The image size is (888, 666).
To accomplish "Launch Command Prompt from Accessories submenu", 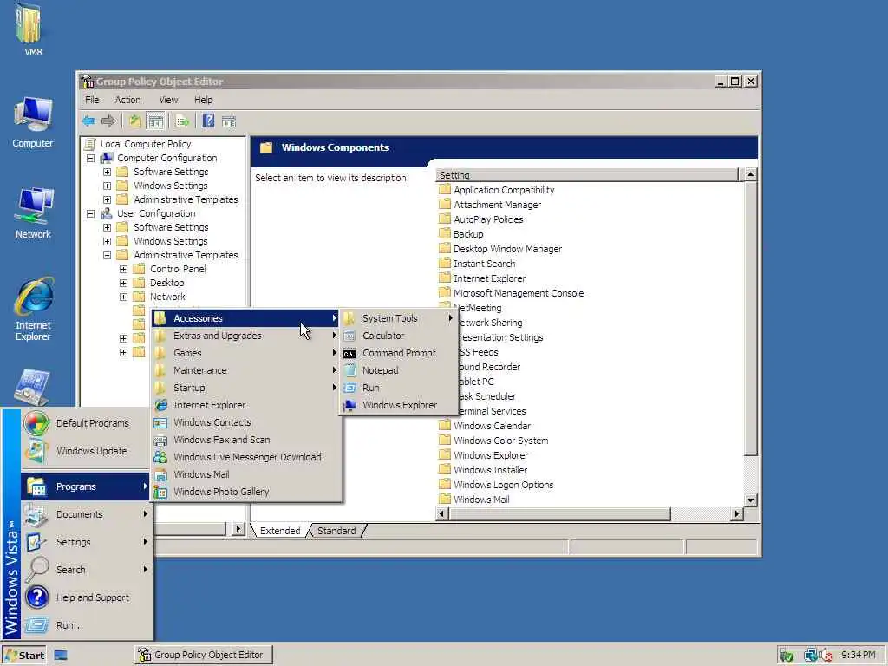I will point(398,354).
